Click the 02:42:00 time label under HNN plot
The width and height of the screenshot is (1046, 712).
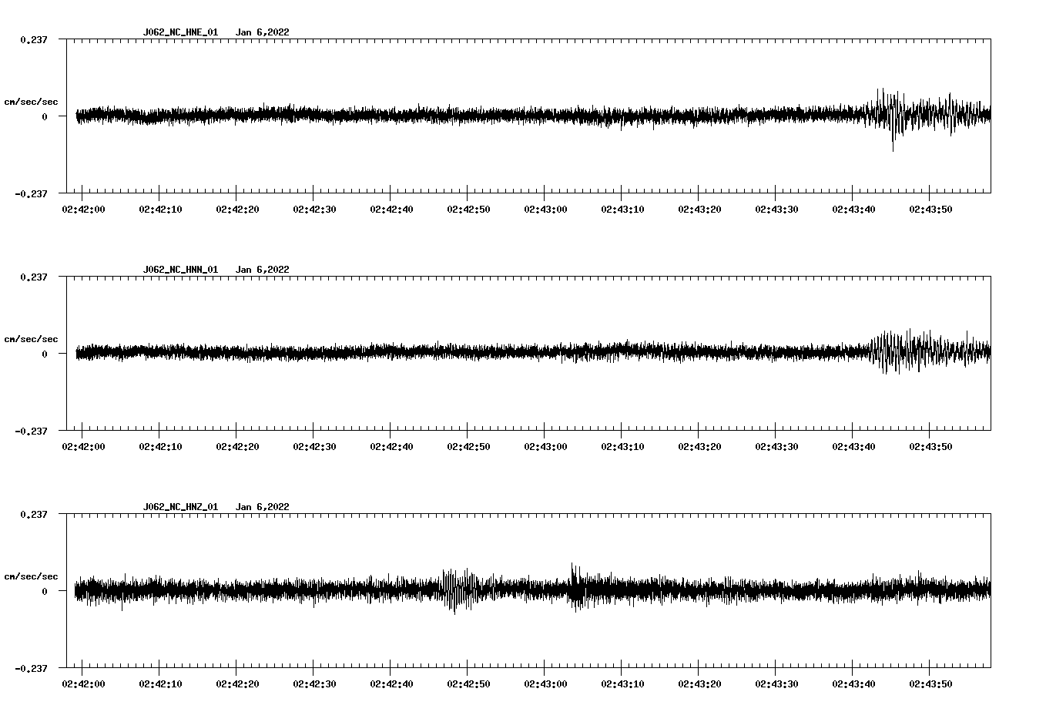tap(83, 446)
